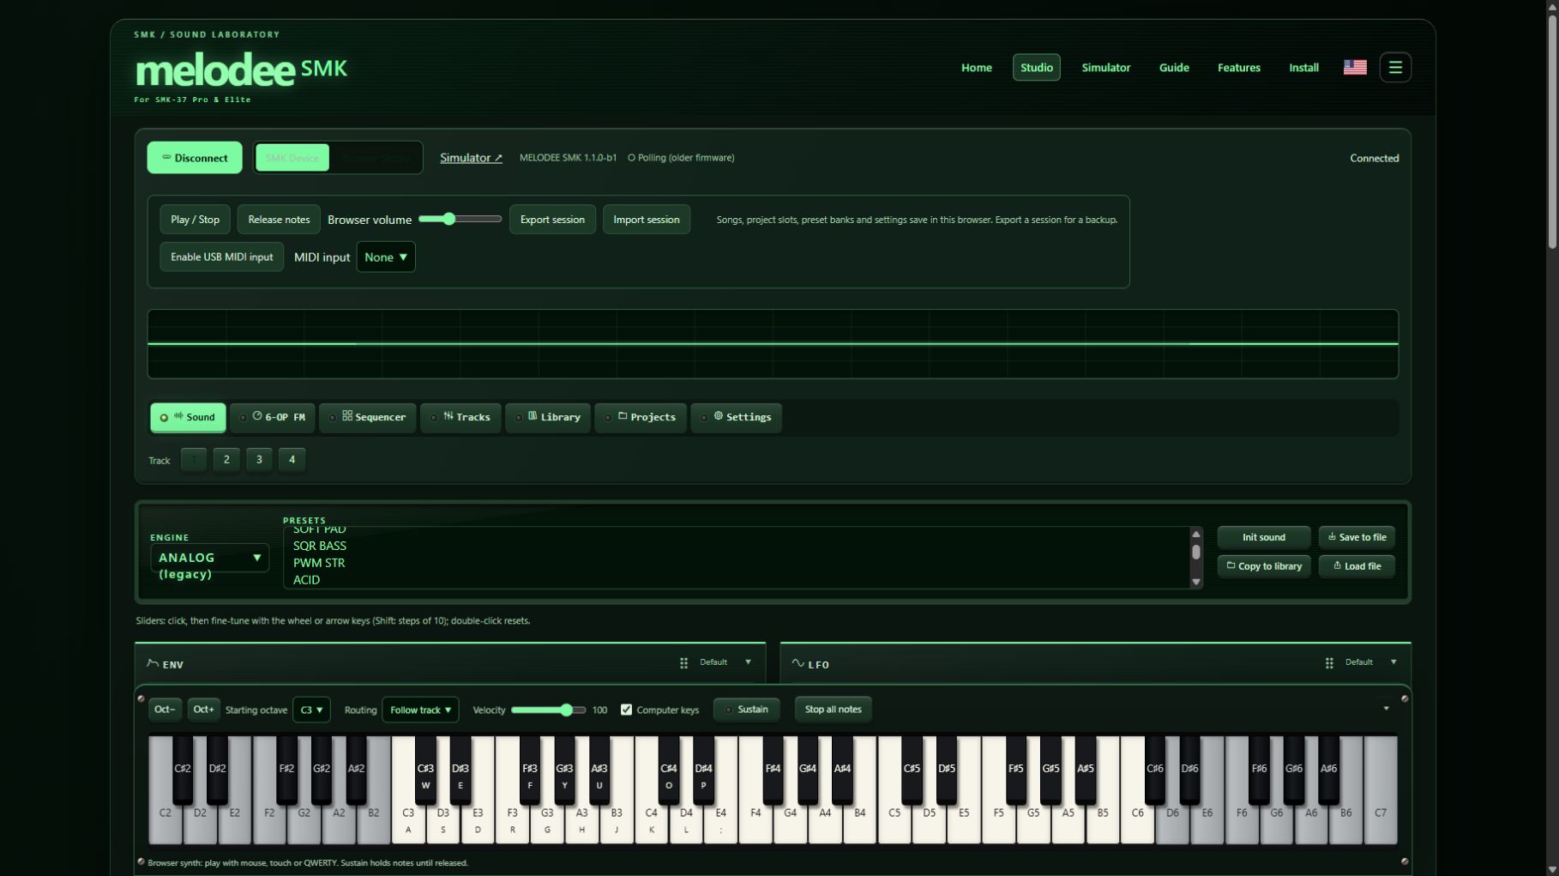This screenshot has height=876, width=1559.
Task: Open the Projects tab
Action: (641, 418)
